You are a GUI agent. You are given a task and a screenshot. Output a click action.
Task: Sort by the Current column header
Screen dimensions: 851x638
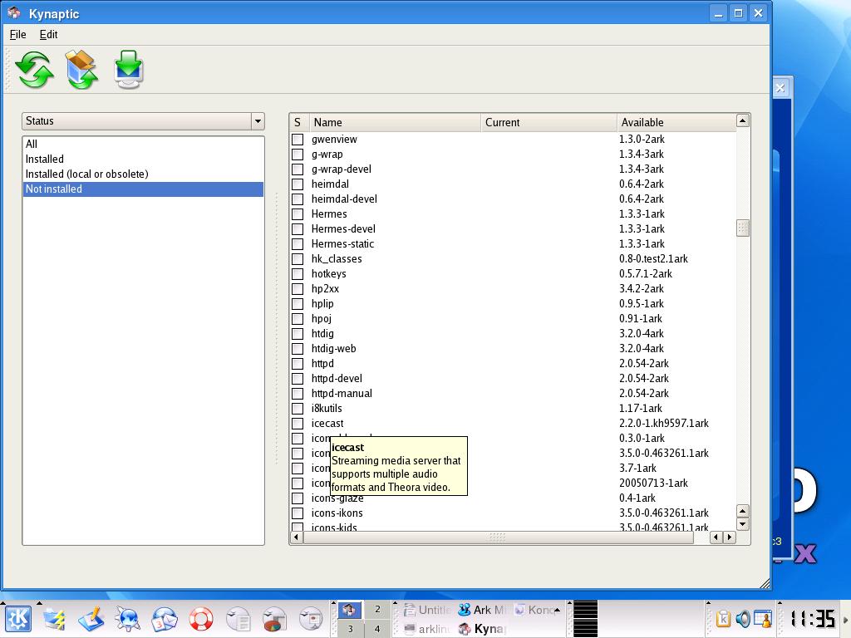548,123
